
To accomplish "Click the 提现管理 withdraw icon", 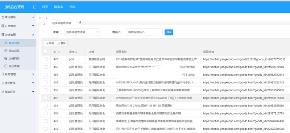I will 3,83.
